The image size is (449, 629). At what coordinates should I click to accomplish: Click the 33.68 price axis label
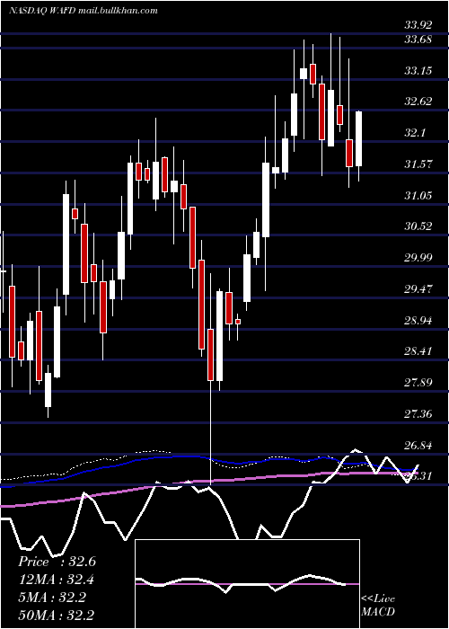coord(418,40)
